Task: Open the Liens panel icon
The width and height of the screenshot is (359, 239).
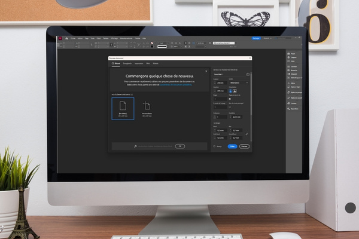Action: click(288, 62)
